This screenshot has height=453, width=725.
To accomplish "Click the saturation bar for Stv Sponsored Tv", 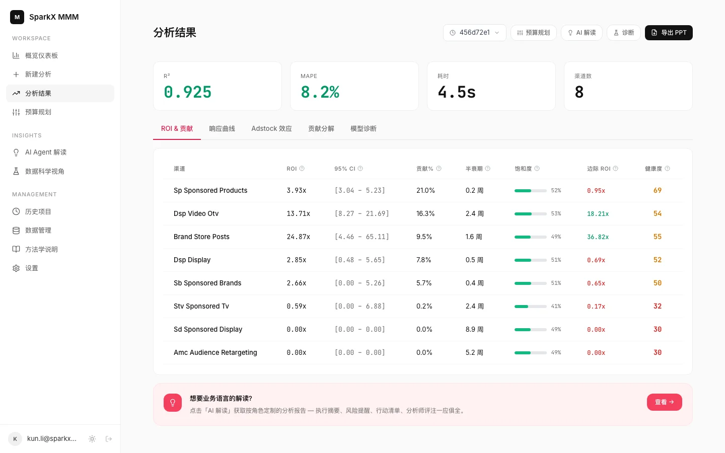I will click(x=531, y=307).
